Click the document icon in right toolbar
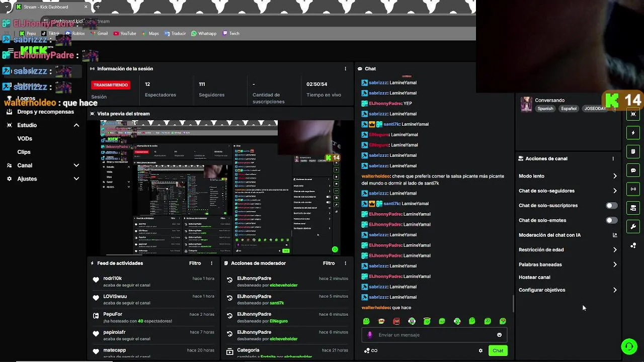The width and height of the screenshot is (644, 362). (633, 151)
